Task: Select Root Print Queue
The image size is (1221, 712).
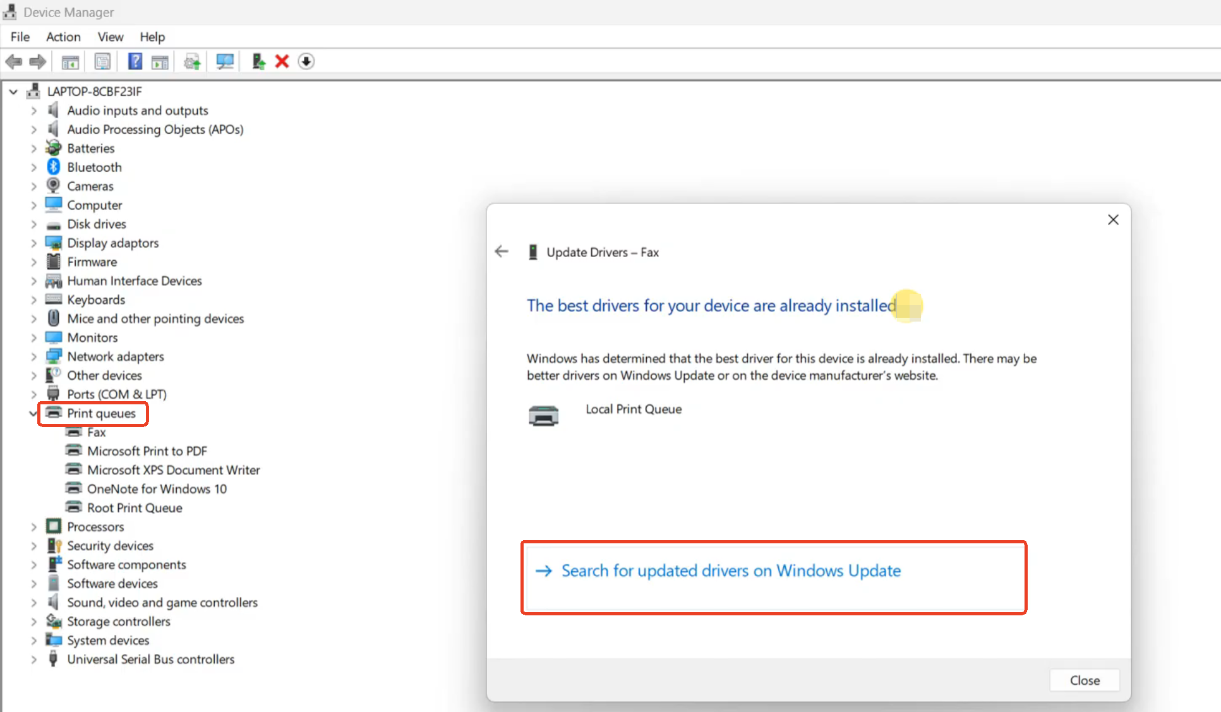Action: pos(135,508)
